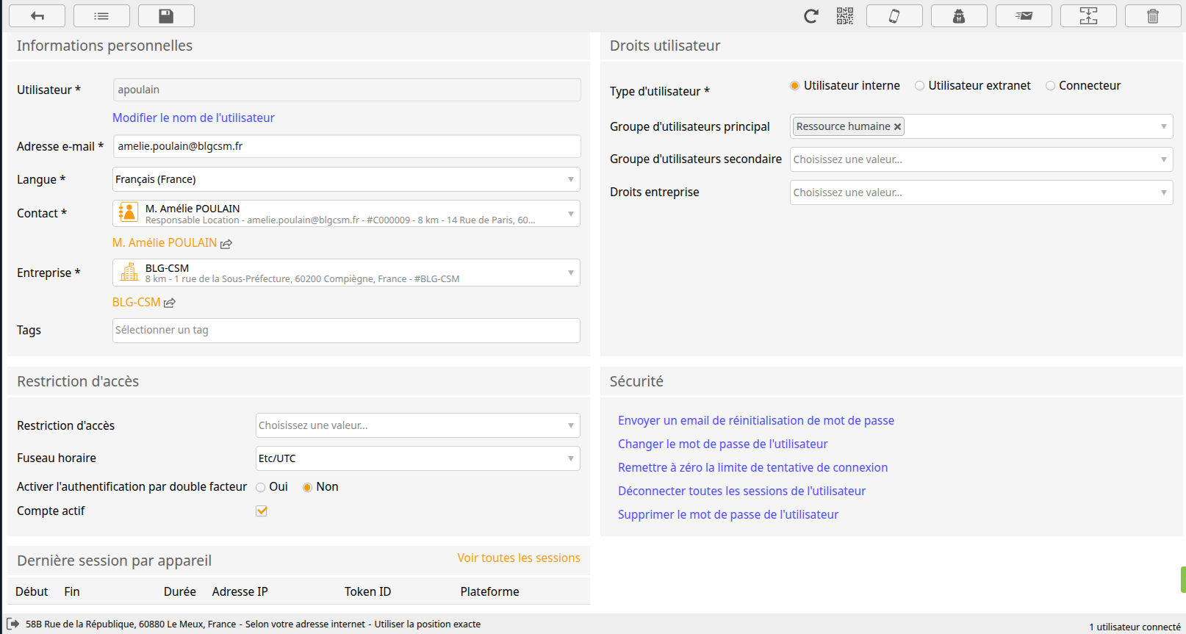Open external link icon next to BLG-CSM
The height and width of the screenshot is (634, 1186).
point(170,303)
